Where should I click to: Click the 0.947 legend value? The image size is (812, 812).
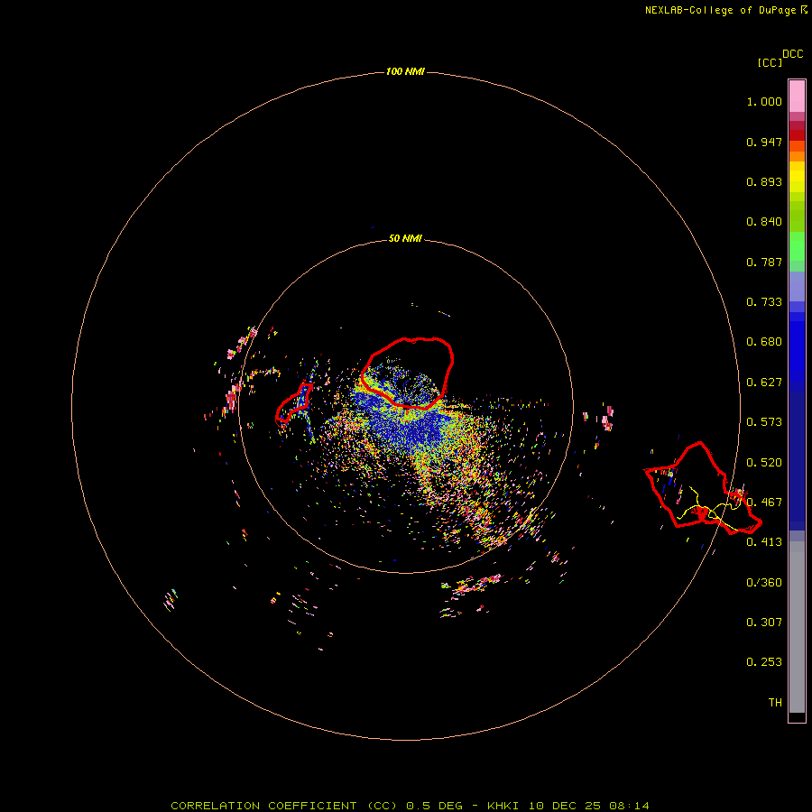(x=764, y=142)
